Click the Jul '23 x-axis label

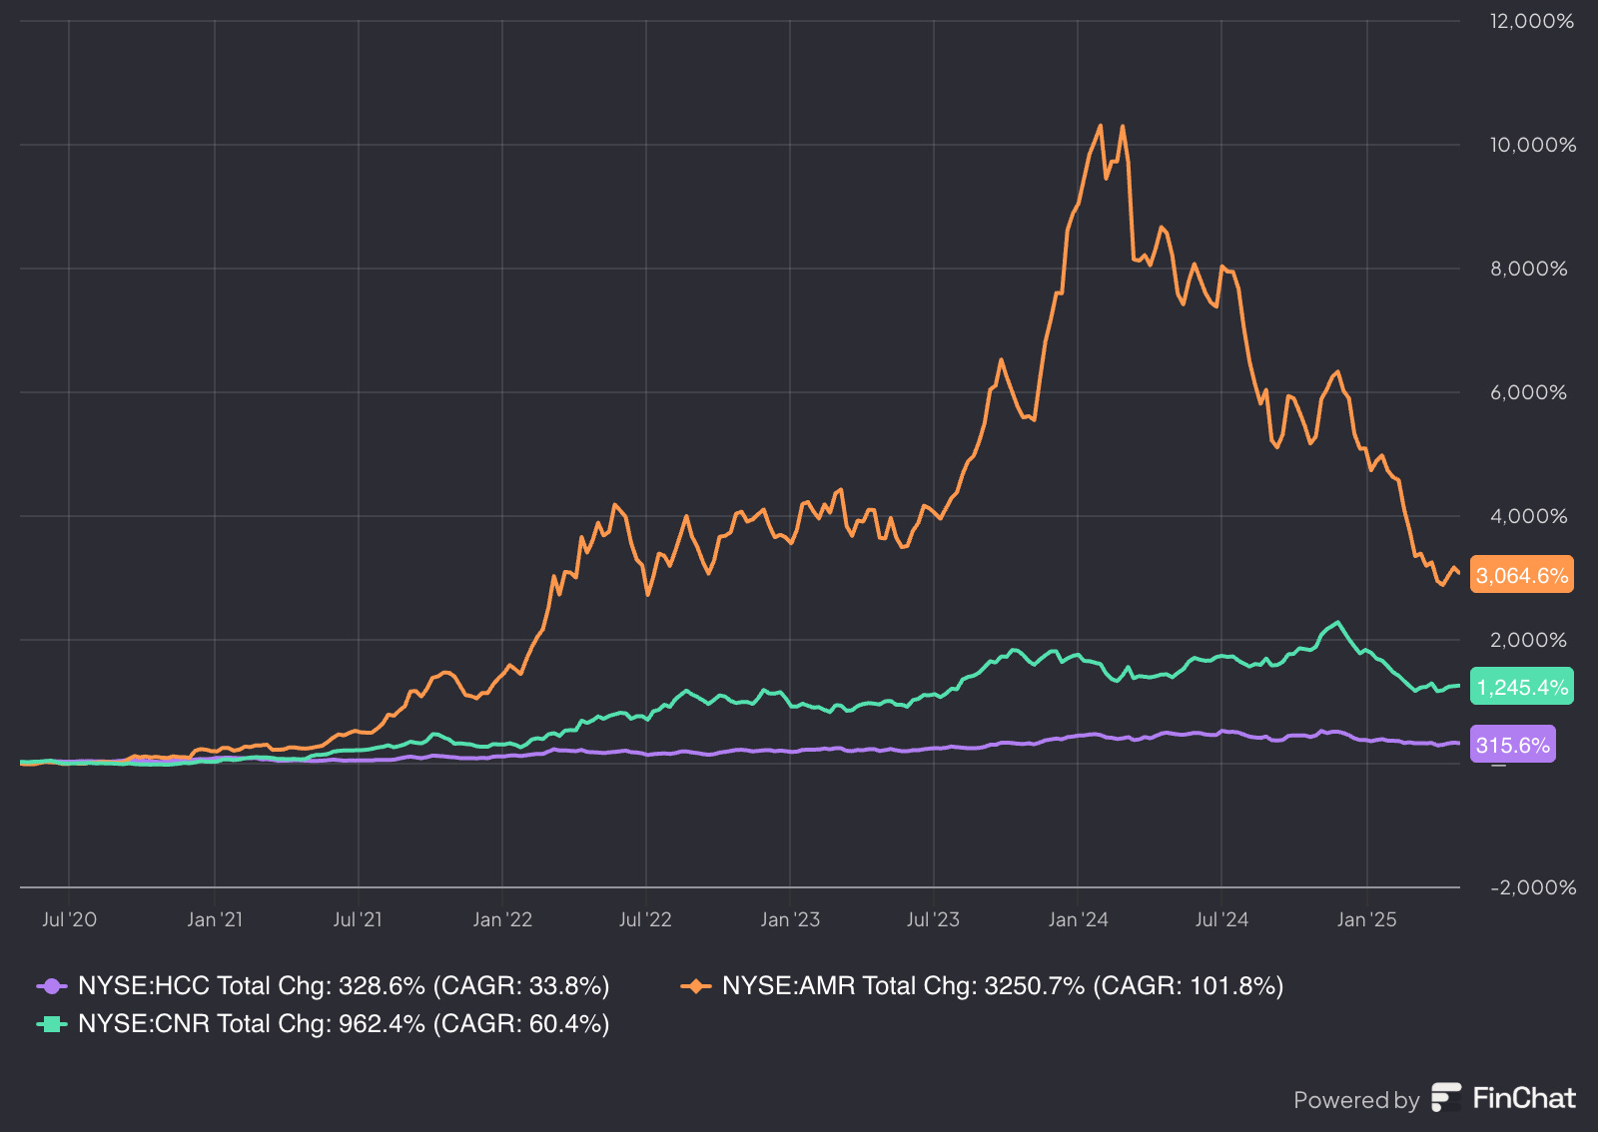(x=933, y=919)
